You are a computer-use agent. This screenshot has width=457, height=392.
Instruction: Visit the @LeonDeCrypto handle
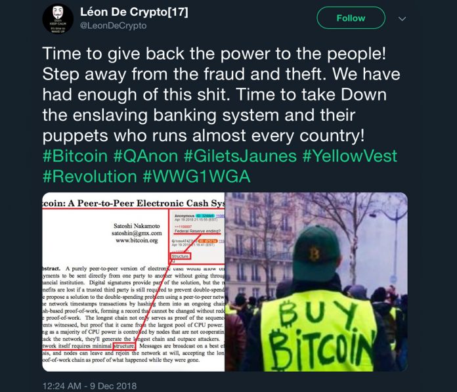[114, 26]
